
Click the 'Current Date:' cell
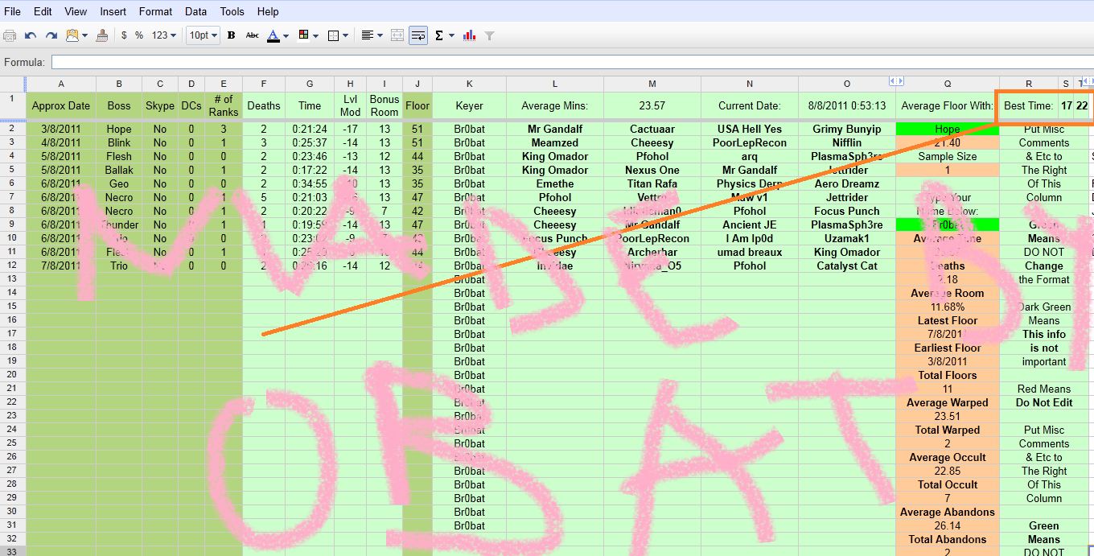click(x=750, y=106)
